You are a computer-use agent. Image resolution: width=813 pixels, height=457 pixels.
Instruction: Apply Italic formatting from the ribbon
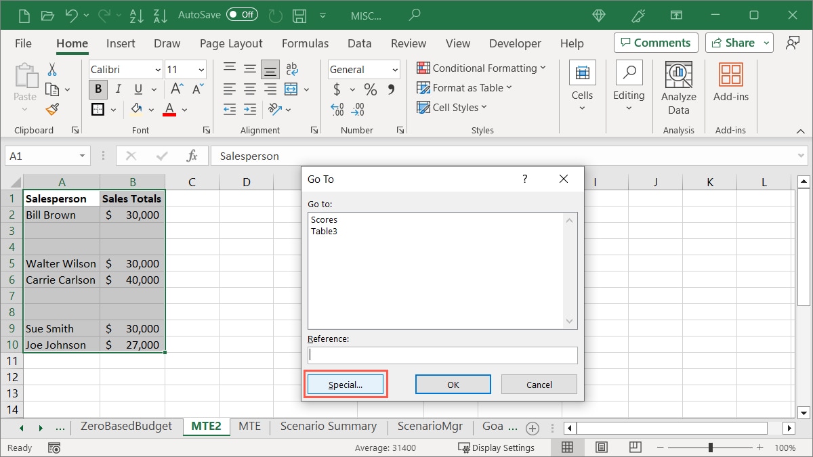[x=119, y=89]
